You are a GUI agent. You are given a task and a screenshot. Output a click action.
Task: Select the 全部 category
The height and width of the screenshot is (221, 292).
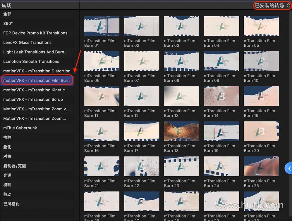[37, 14]
